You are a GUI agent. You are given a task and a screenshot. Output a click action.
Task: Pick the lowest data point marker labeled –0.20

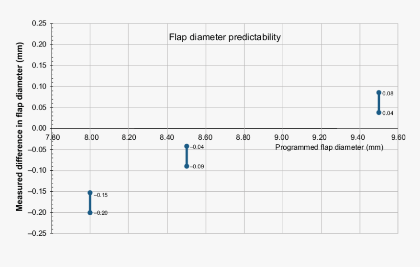click(x=90, y=213)
